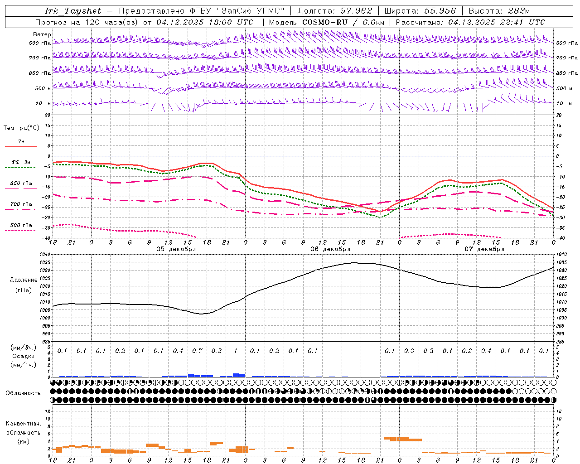The image size is (580, 464).
Task: Click the (гПа) pressure unit label
Action: point(24,290)
